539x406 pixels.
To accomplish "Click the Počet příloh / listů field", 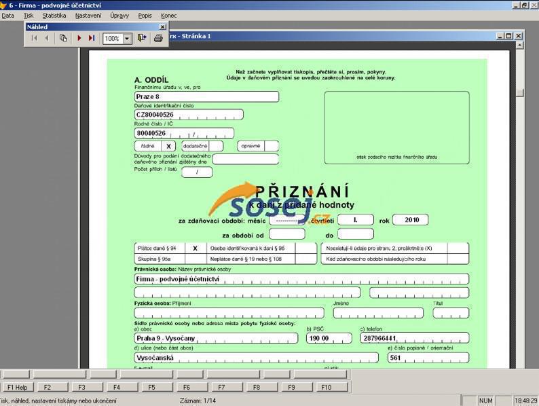I will click(197, 172).
